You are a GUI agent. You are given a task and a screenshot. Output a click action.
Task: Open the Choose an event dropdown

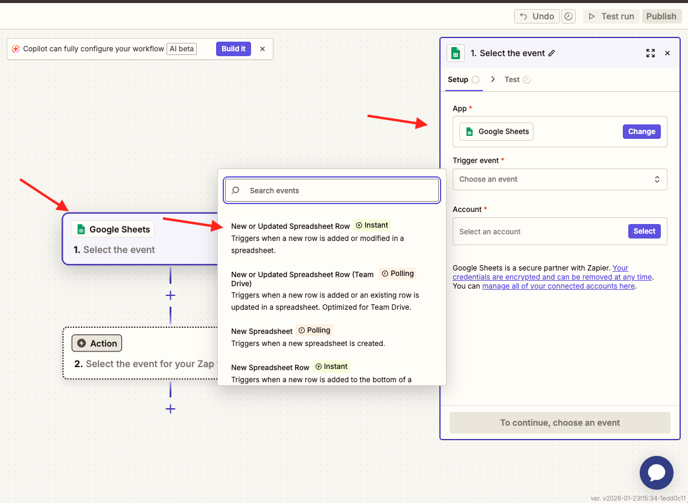[x=560, y=179]
